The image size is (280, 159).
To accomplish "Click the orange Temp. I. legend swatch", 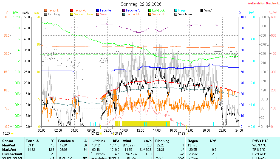I will 46,10.
